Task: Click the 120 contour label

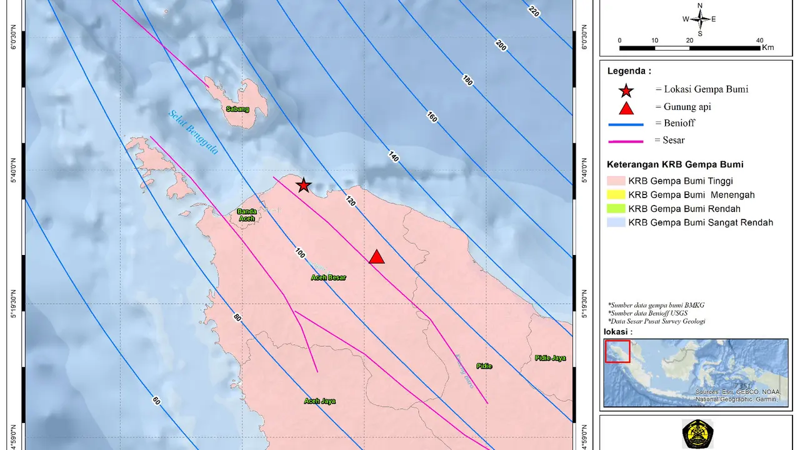Action: (x=350, y=201)
